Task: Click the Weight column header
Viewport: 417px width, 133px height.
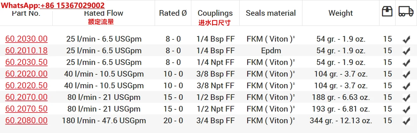Action: (341, 13)
